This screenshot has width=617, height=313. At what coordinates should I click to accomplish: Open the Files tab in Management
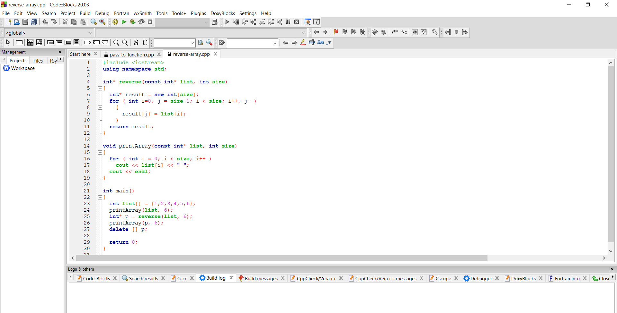38,61
